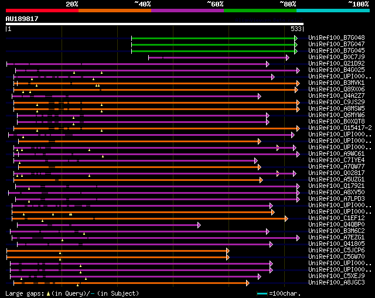
Task: Click the 533 end-position marker
Action: (x=297, y=29)
